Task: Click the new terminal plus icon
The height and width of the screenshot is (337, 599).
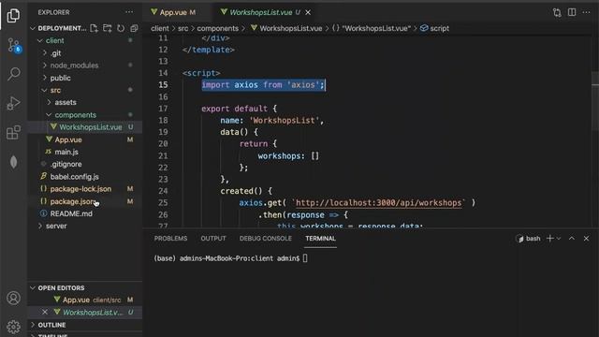Action: pos(550,239)
